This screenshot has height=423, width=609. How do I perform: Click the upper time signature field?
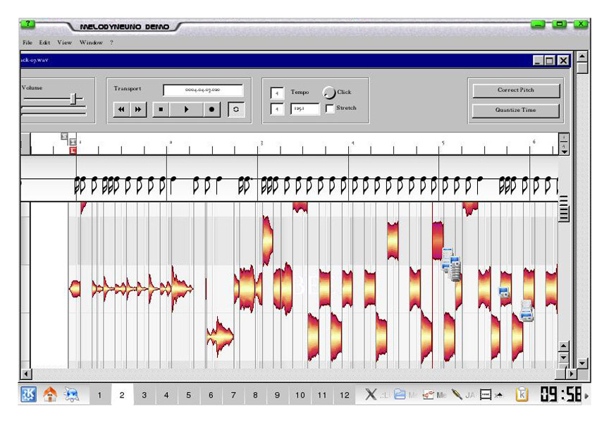(x=277, y=93)
